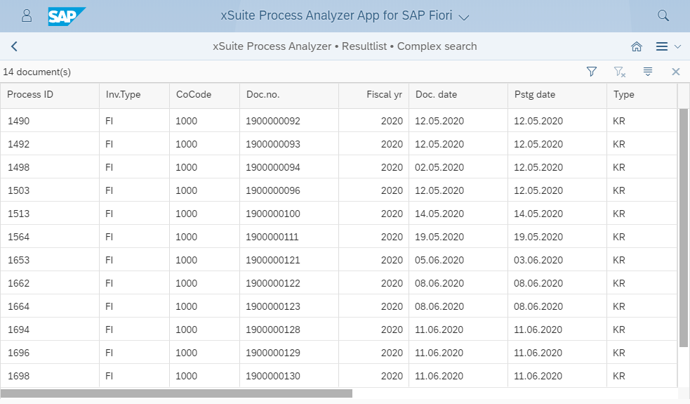
Task: Click document number 1900000121
Action: [273, 260]
